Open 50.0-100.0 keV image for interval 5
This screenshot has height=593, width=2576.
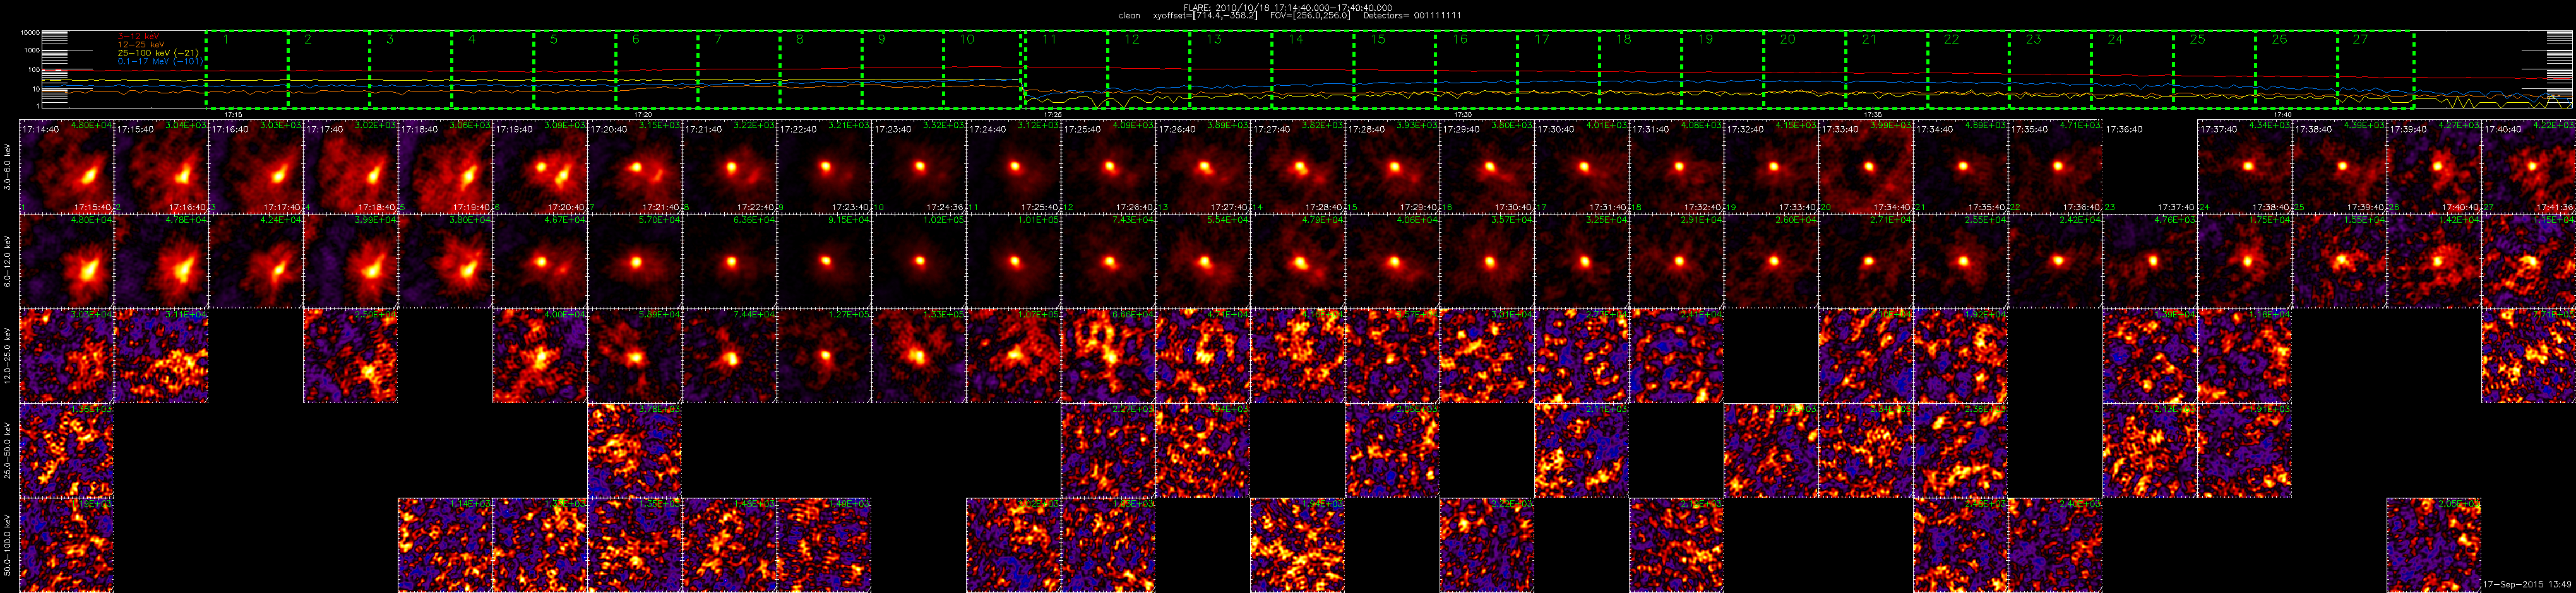point(445,545)
